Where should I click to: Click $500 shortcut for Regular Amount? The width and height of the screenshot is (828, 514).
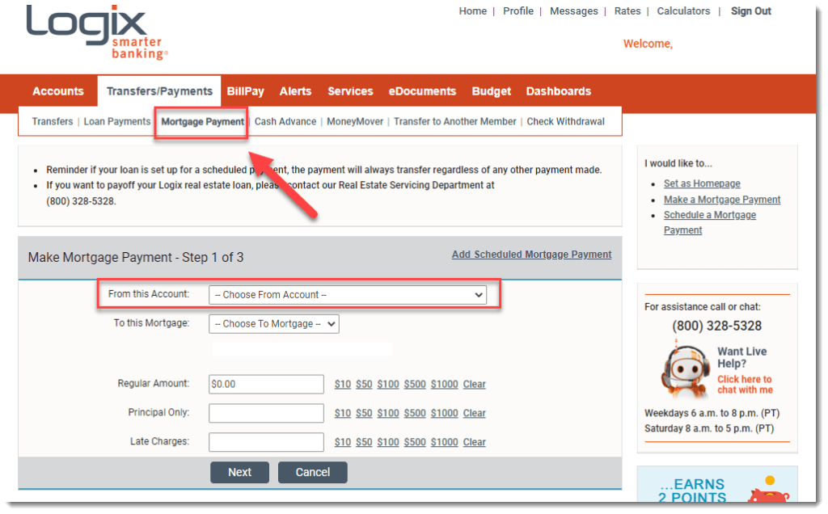415,384
